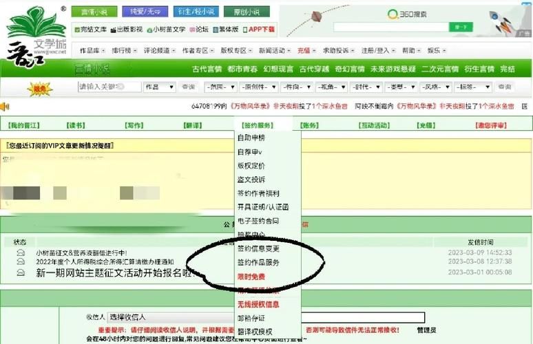Select 翻译权授权 menu entry

click(x=255, y=332)
